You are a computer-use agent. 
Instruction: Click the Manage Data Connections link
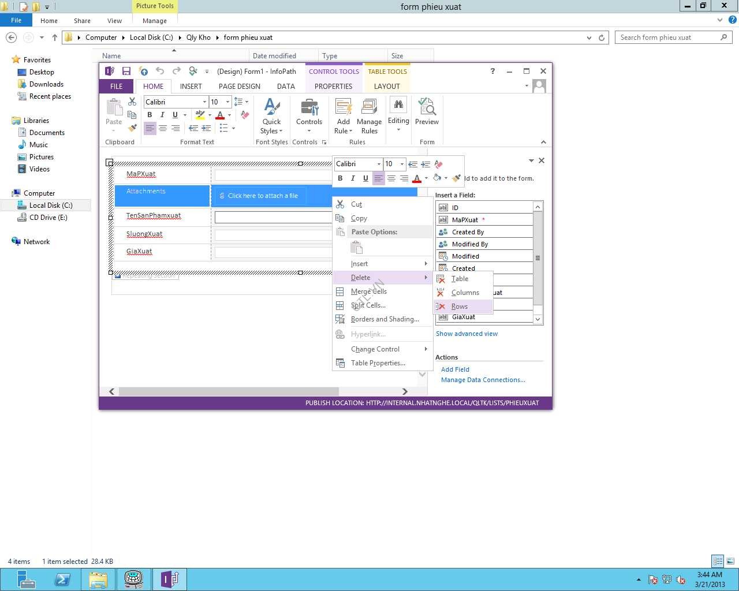tap(483, 380)
